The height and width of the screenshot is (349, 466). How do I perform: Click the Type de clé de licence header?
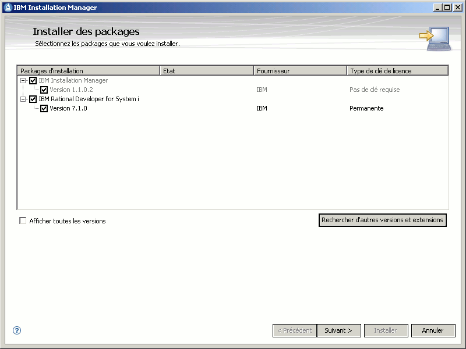(398, 70)
